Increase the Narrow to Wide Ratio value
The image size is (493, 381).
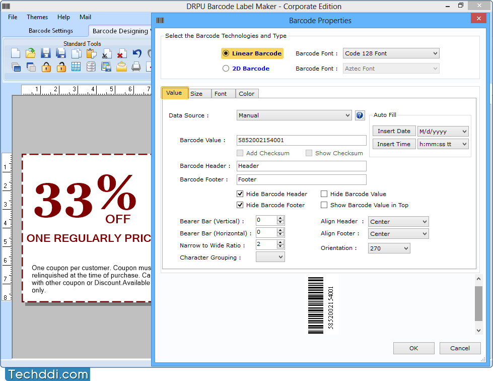click(280, 242)
